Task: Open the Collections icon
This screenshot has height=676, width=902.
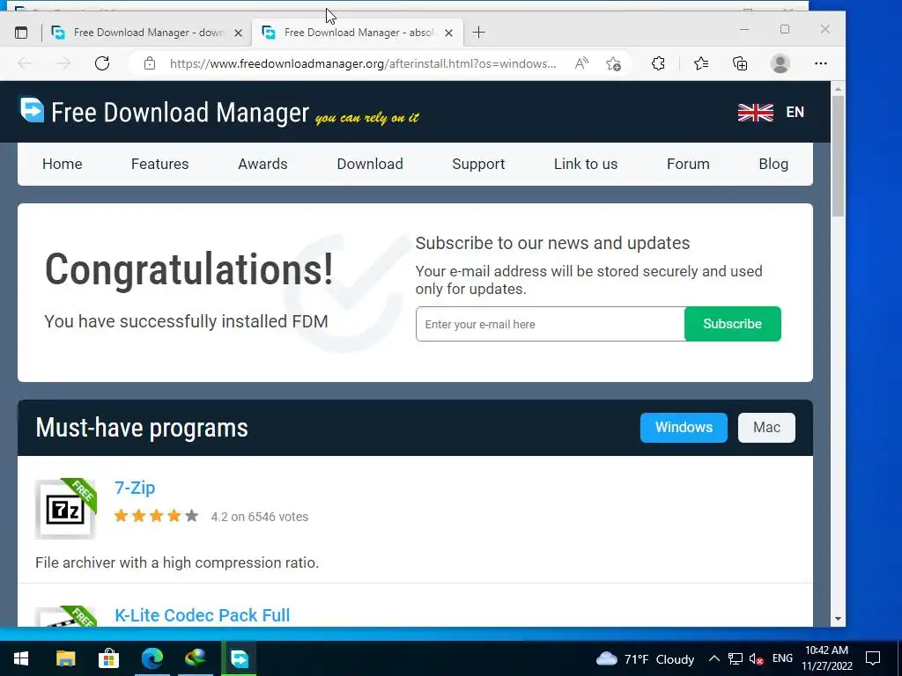Action: [740, 63]
